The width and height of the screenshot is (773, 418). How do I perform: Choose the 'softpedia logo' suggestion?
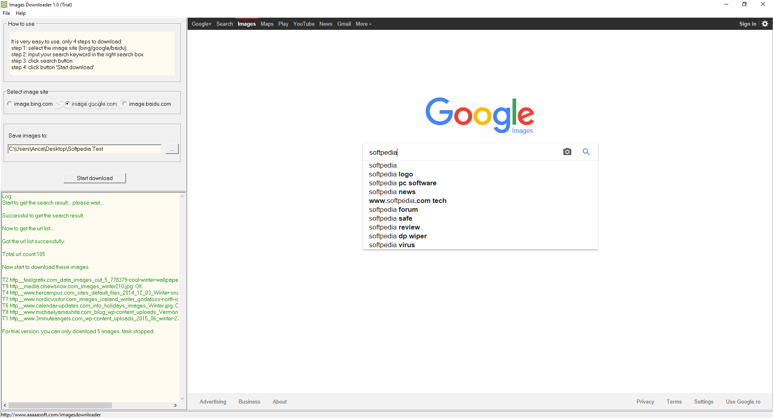(480, 174)
